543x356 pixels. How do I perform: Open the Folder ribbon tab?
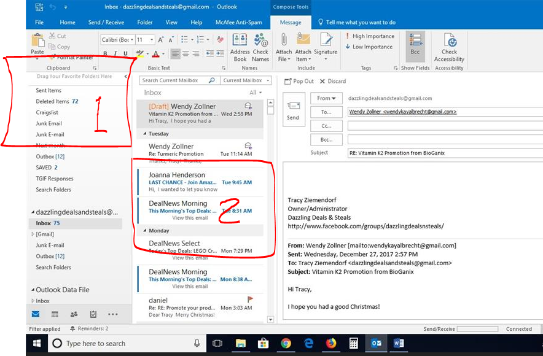[145, 22]
